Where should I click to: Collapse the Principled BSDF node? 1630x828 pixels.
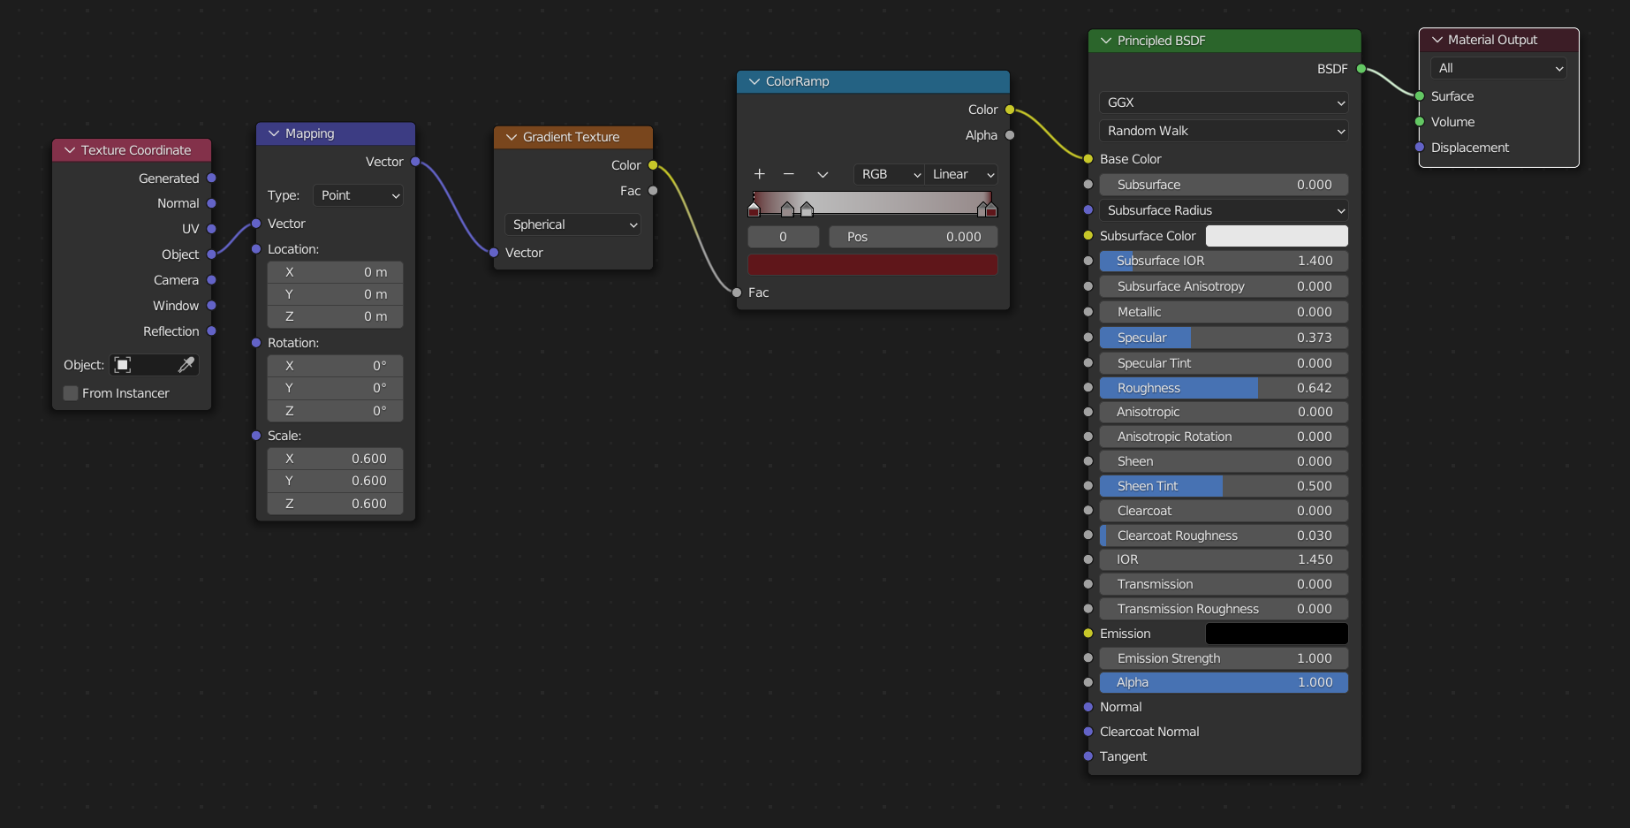tap(1106, 41)
